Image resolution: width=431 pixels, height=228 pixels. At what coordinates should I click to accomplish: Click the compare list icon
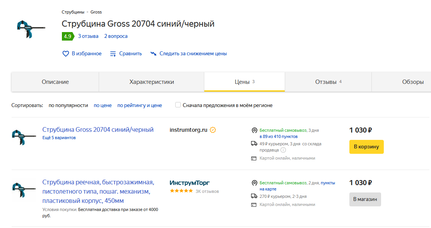click(113, 54)
